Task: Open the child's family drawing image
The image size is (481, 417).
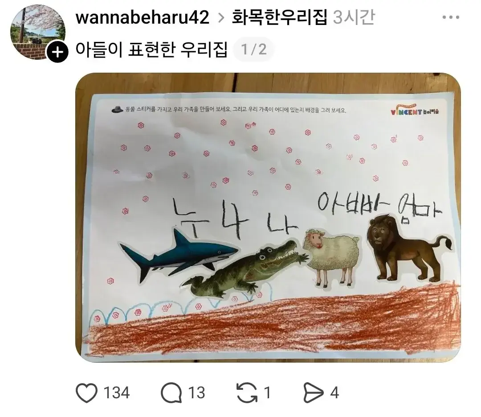Action: [x=268, y=218]
